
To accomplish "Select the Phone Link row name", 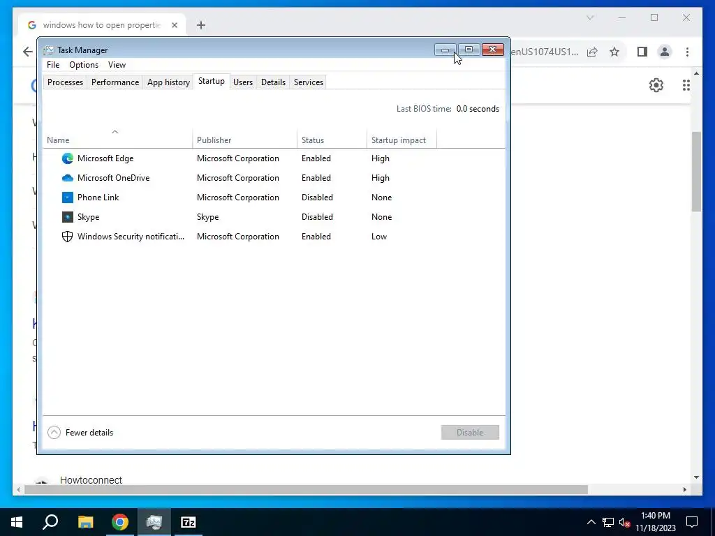I will pos(98,198).
